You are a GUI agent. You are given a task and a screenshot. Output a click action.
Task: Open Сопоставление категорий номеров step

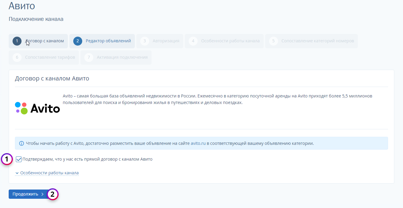[x=317, y=41]
